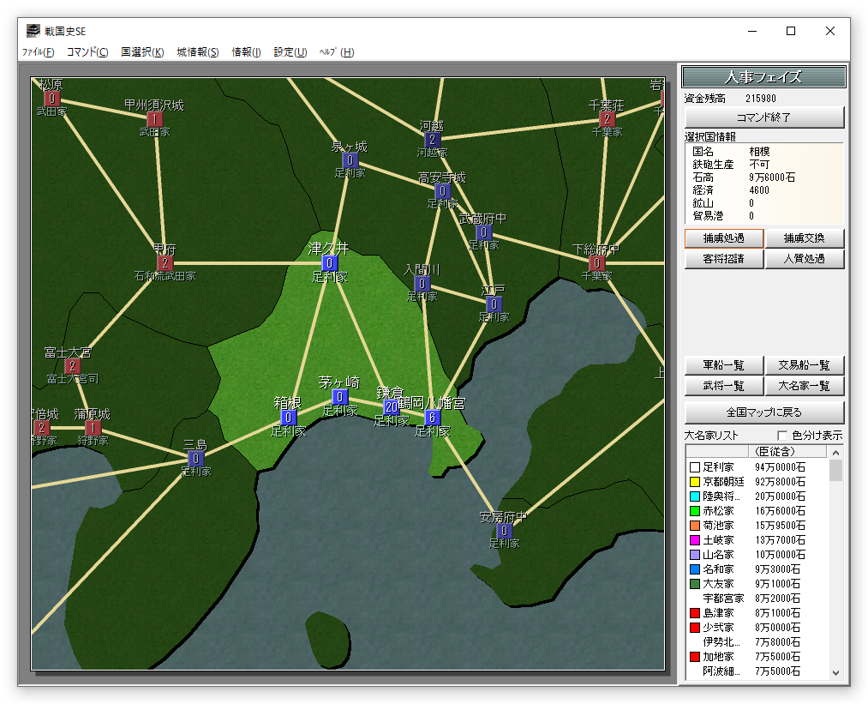
Task: Select the Edo (江戸) castle marker
Action: pos(494,304)
